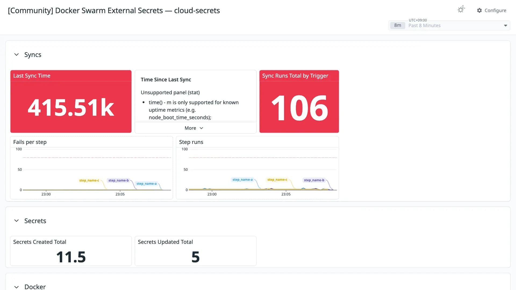The height and width of the screenshot is (290, 516).
Task: Click the gear icon beside Configure
Action: click(479, 10)
